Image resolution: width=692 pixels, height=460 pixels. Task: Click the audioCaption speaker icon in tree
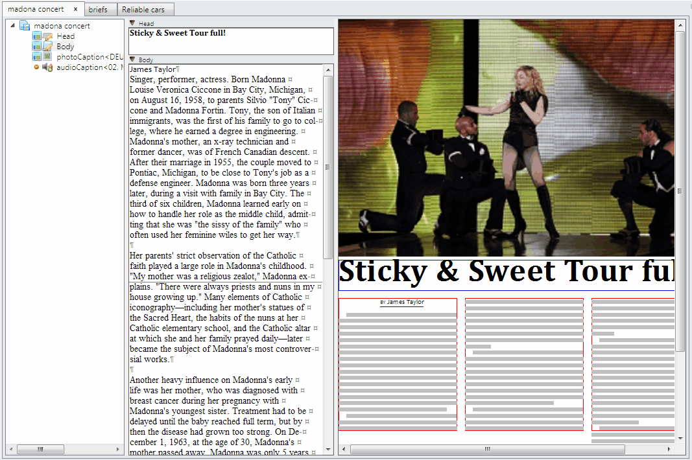47,67
